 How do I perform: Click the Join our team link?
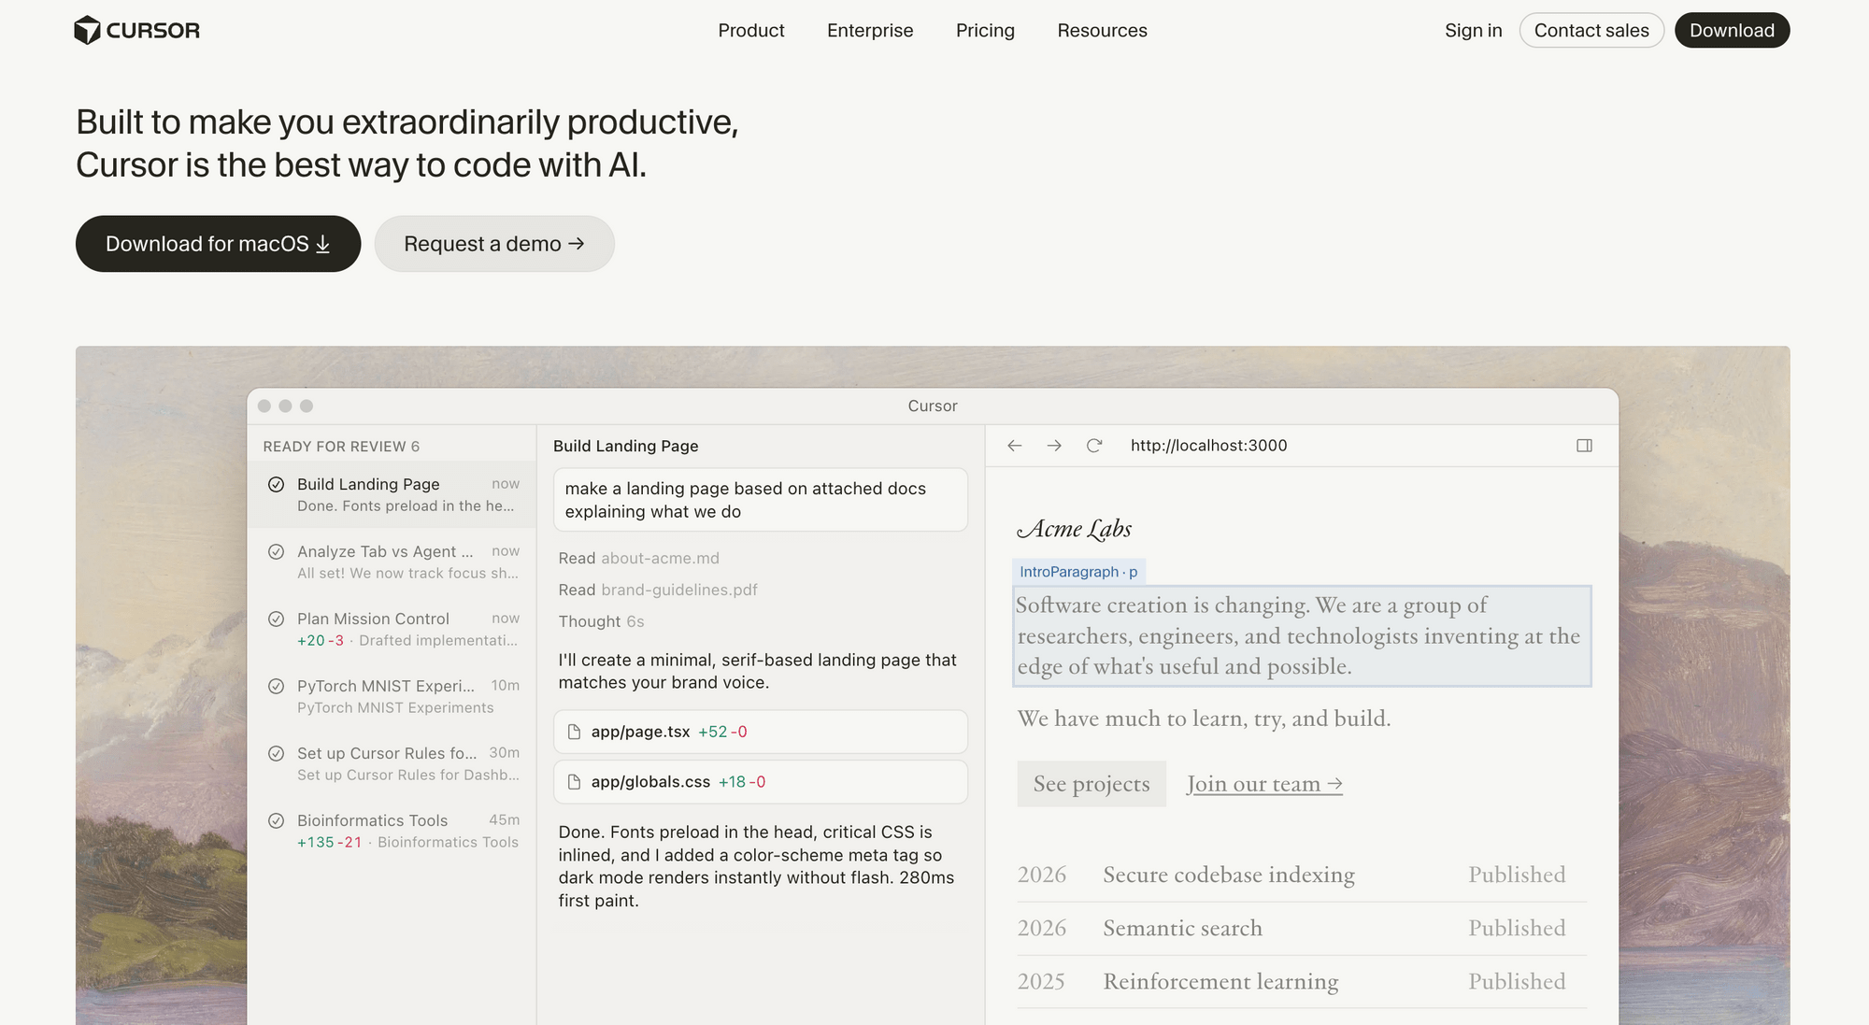click(1263, 784)
